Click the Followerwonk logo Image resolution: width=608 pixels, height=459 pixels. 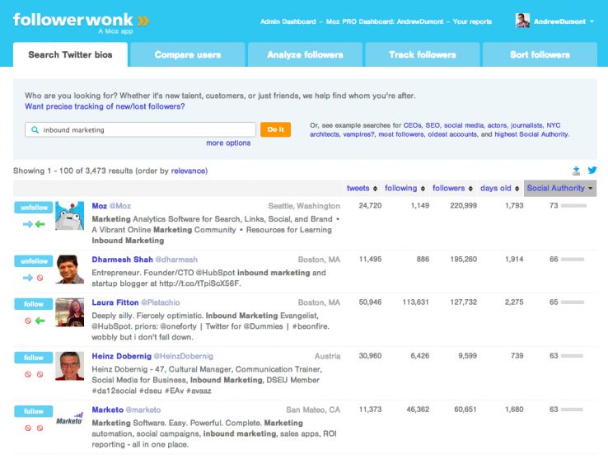81,21
